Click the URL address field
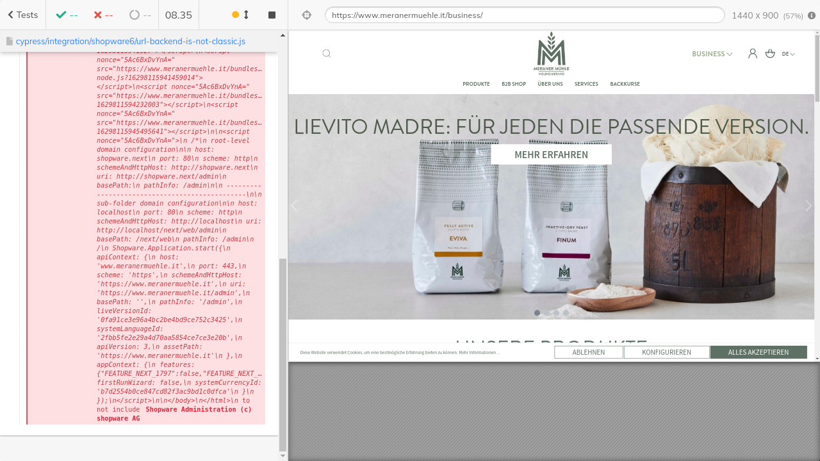This screenshot has width=820, height=461. click(x=524, y=15)
